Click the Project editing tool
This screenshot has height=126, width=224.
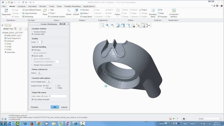(x=143, y=10)
